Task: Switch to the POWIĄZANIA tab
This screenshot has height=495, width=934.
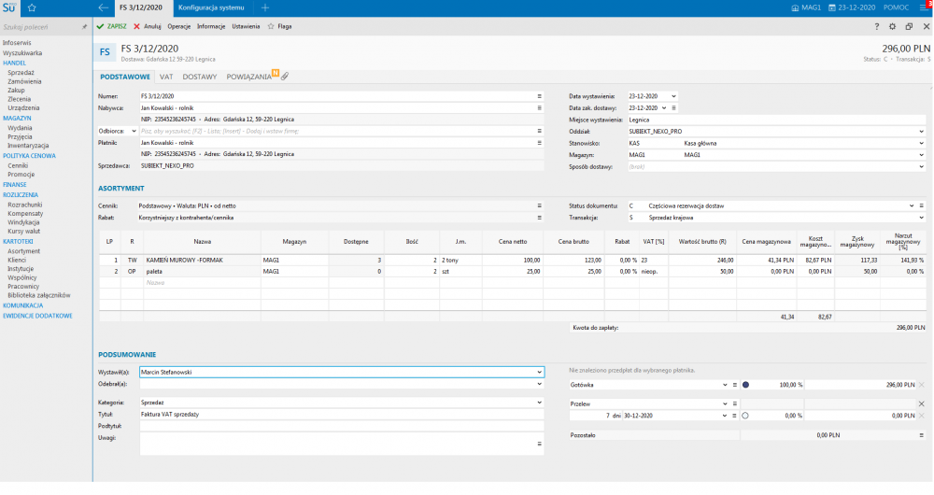Action: pos(249,77)
